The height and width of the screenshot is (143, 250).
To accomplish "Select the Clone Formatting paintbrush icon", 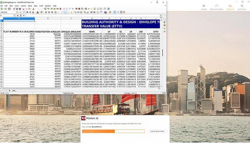I will coord(33,9).
